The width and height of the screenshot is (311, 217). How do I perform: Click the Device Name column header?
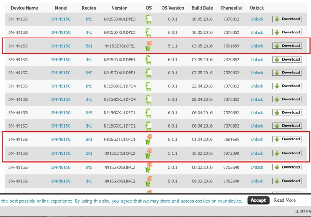24,8
